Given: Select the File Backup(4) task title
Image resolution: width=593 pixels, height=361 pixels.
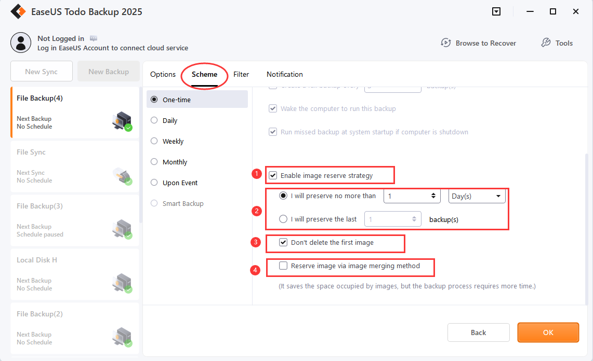Looking at the screenshot, I should 39,98.
